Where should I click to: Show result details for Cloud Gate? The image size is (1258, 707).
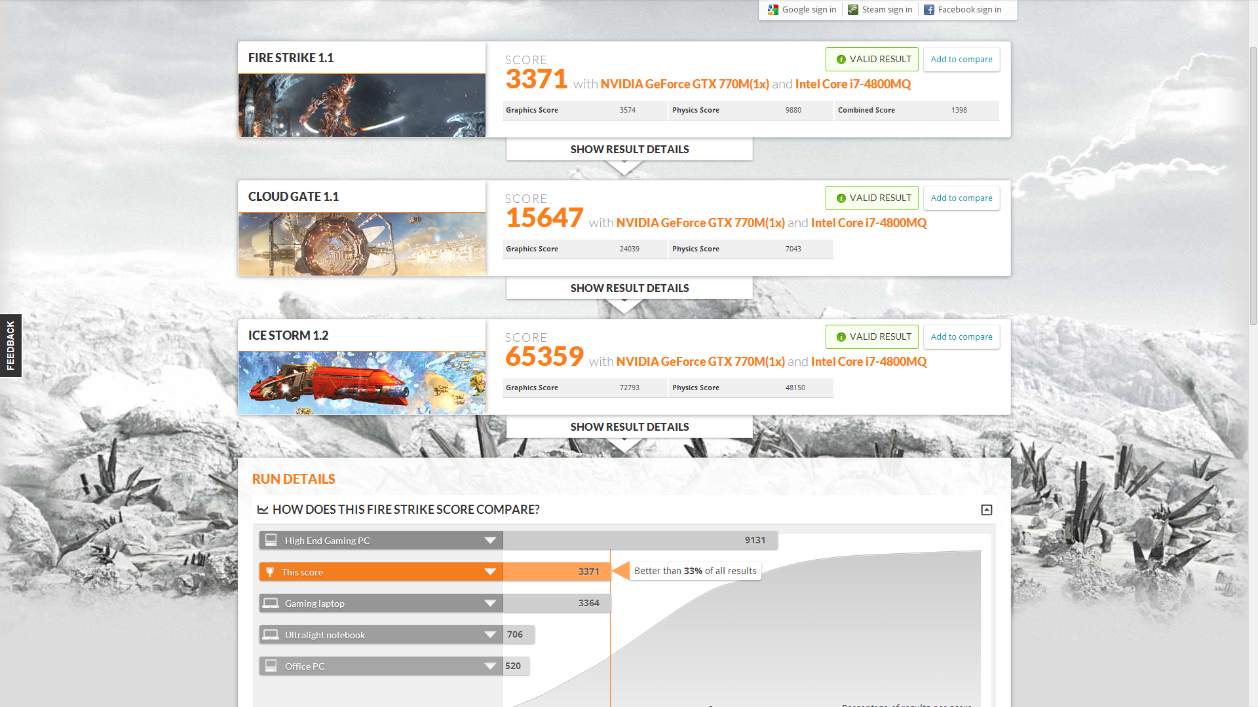630,288
